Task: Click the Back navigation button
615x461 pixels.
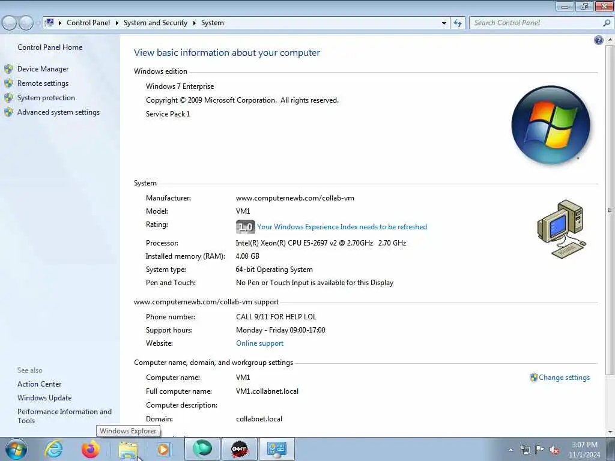Action: pyautogui.click(x=9, y=23)
